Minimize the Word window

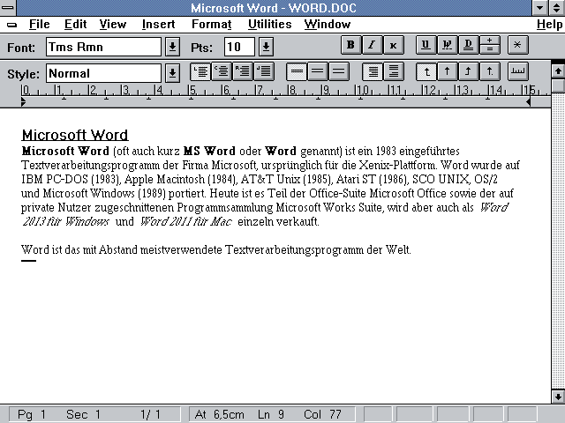tap(539, 8)
